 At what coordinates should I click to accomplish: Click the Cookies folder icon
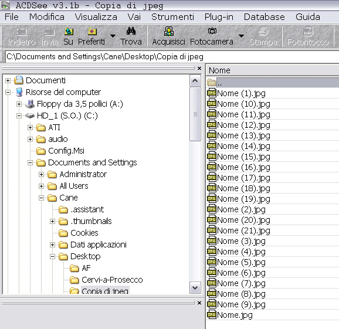coord(63,233)
